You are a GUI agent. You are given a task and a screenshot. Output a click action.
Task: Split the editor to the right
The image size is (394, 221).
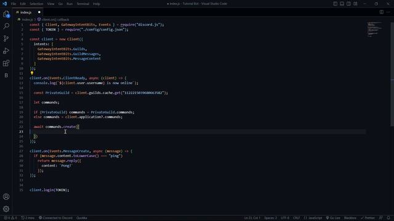(x=382, y=12)
